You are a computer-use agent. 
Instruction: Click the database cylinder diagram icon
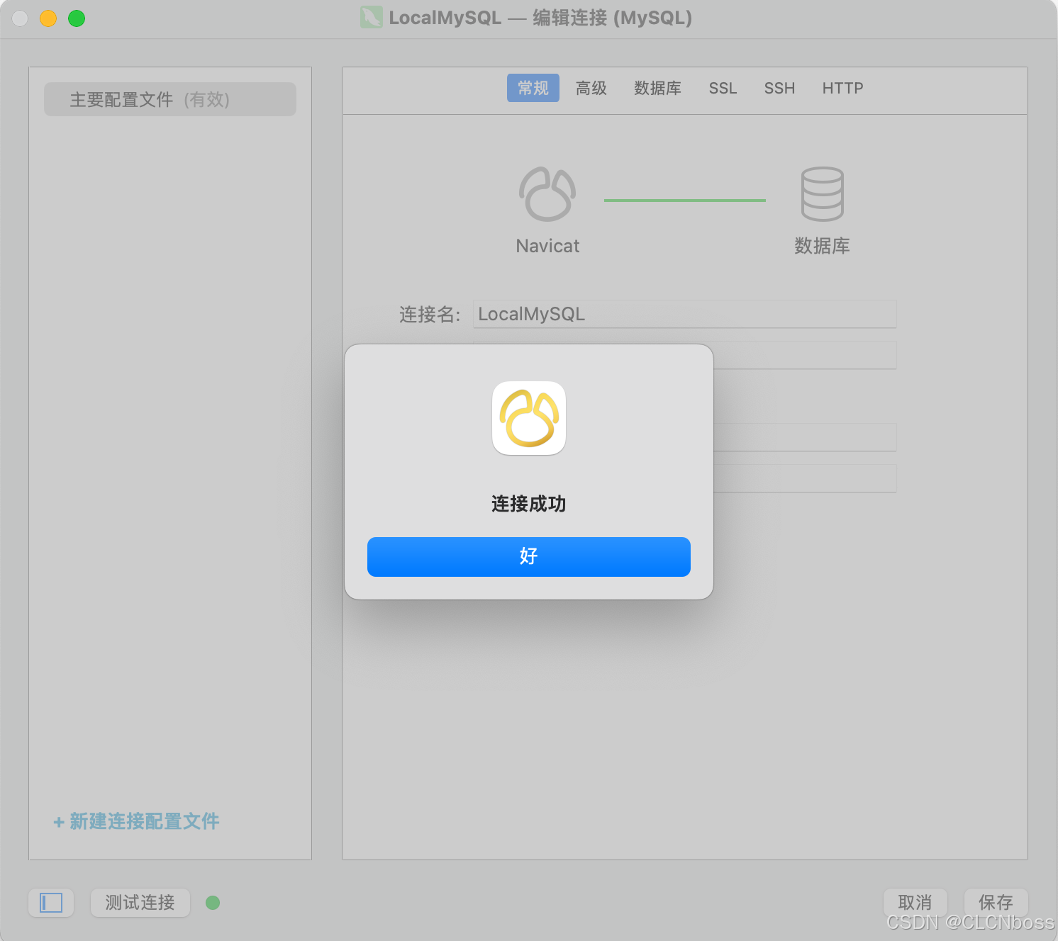(823, 194)
